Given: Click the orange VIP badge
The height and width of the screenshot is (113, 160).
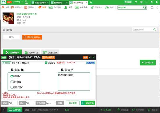Looking at the screenshot, I should coord(9,2).
